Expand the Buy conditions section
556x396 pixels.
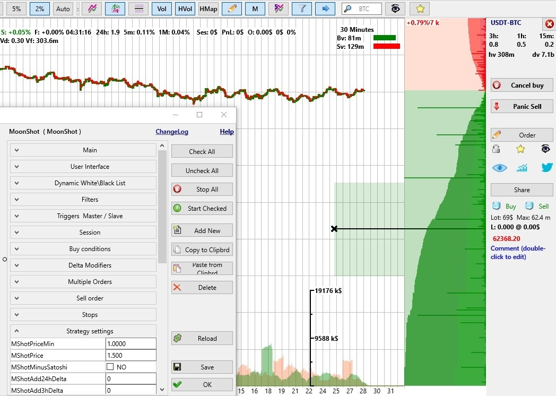83,249
